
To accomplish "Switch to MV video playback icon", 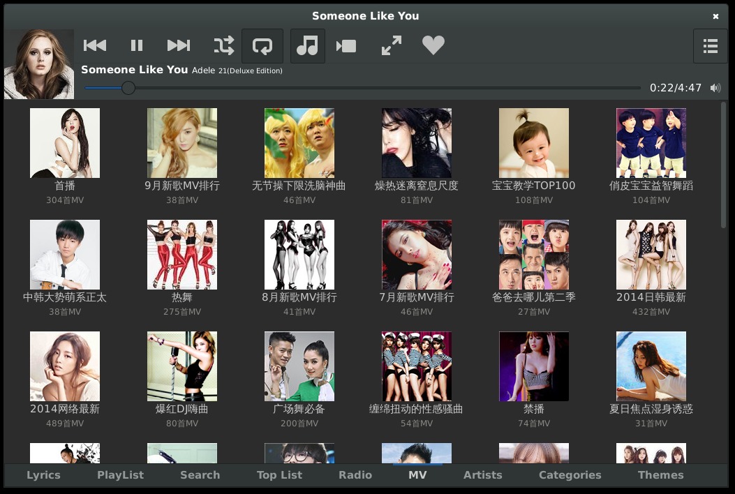I will [x=346, y=46].
